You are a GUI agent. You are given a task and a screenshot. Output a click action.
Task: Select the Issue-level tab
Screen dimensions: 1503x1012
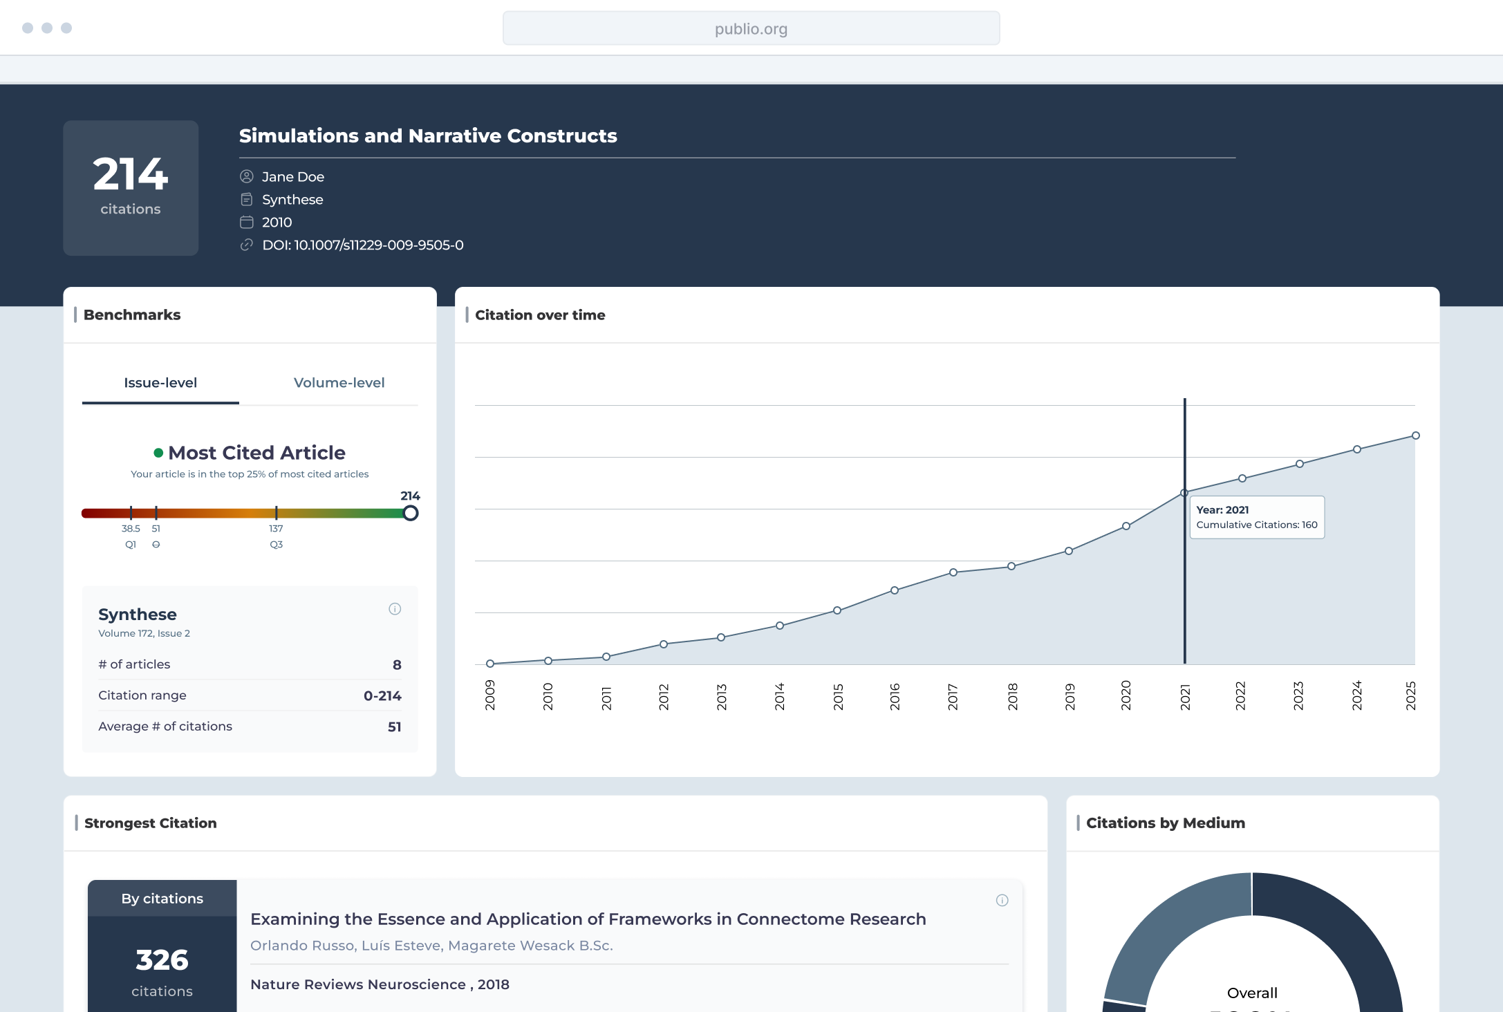click(x=160, y=382)
